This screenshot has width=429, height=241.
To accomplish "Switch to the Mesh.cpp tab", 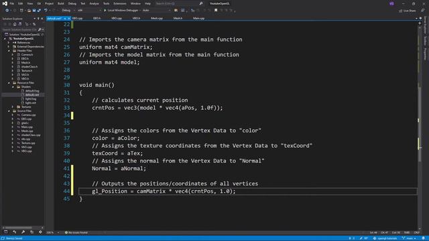I will (157, 18).
